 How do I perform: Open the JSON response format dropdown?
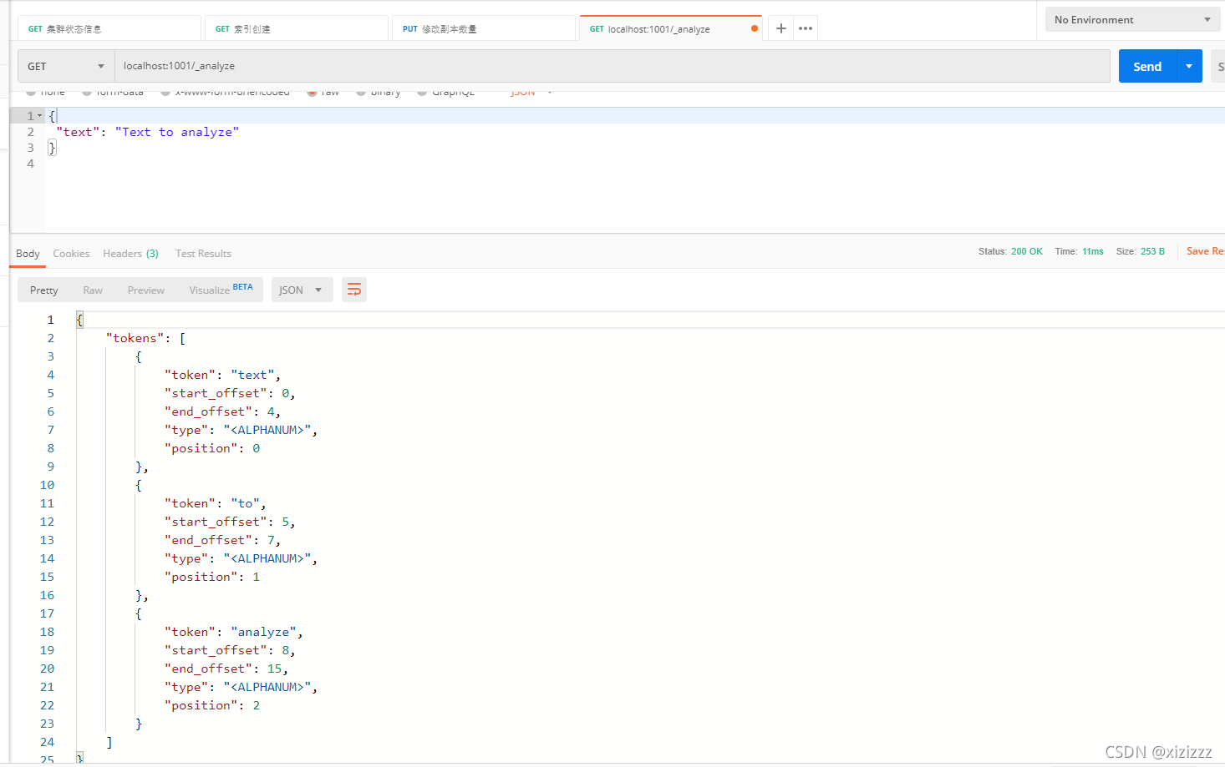302,290
